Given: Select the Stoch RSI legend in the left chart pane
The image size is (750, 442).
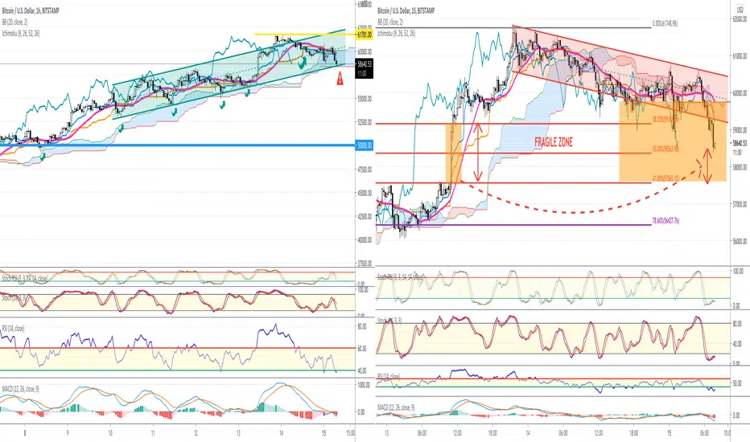Looking at the screenshot, I should point(24,278).
